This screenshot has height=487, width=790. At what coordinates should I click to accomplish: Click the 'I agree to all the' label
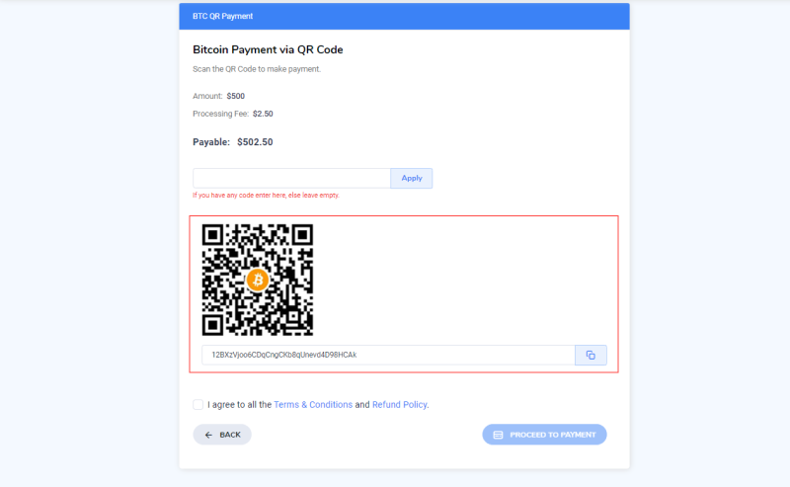[239, 404]
